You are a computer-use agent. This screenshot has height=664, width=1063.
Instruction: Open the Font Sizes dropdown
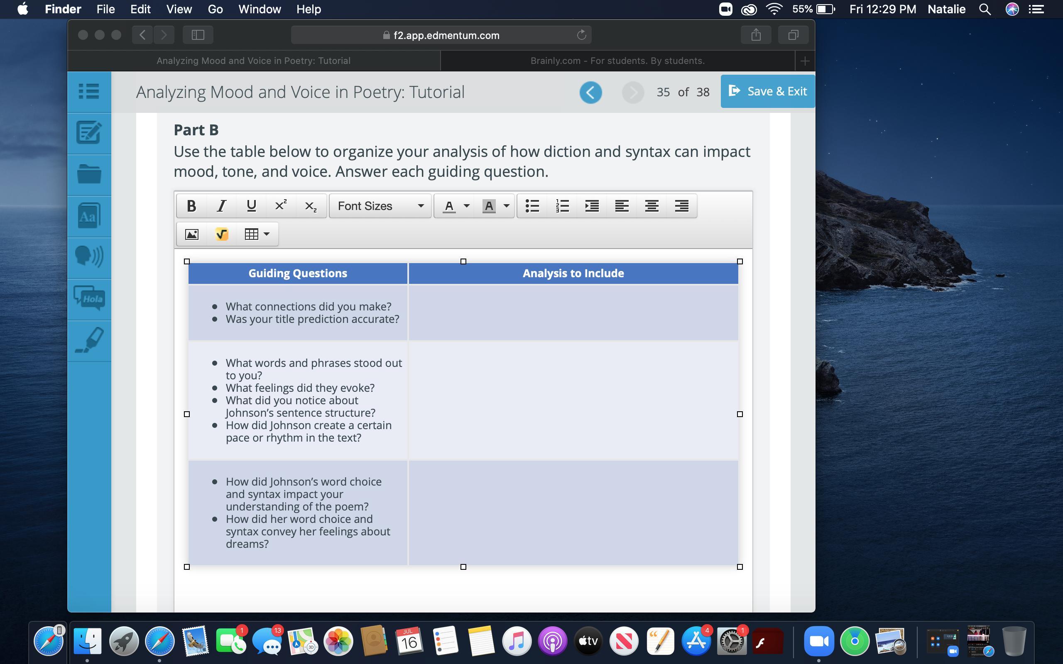tap(380, 206)
